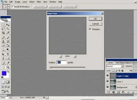This screenshot has height=100, width=137.
Task: Select the Magic Wand tool
Action: 8,29
